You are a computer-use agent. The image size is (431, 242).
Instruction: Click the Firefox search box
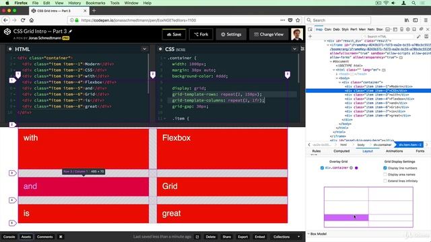point(338,20)
